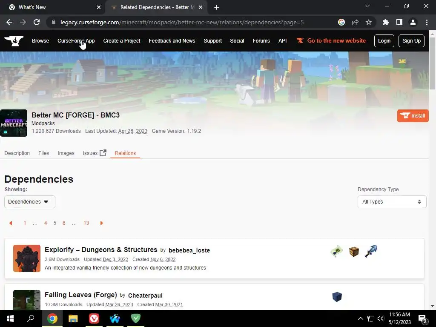Bookmark this page with the star icon
Viewport: 436px width, 327px height.
coord(369,22)
